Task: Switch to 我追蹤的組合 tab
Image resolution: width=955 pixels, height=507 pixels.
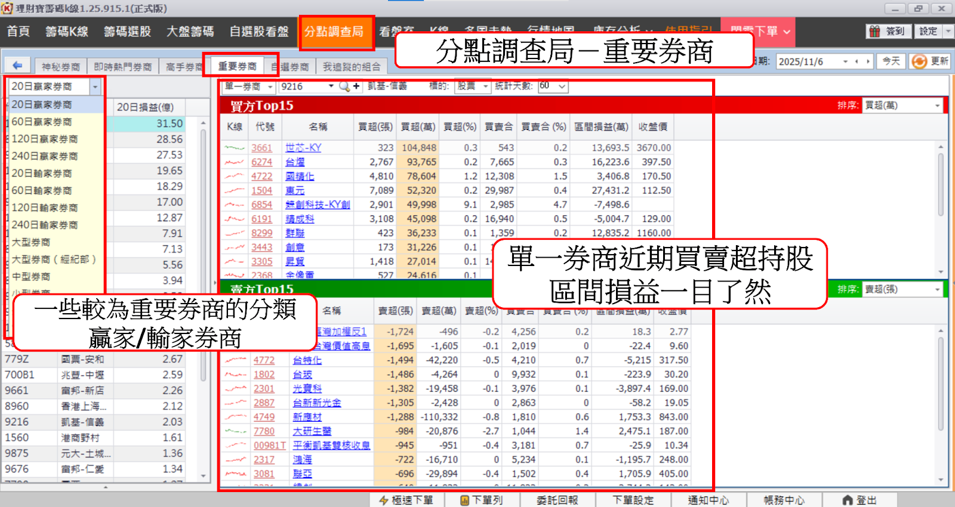Action: click(x=352, y=67)
